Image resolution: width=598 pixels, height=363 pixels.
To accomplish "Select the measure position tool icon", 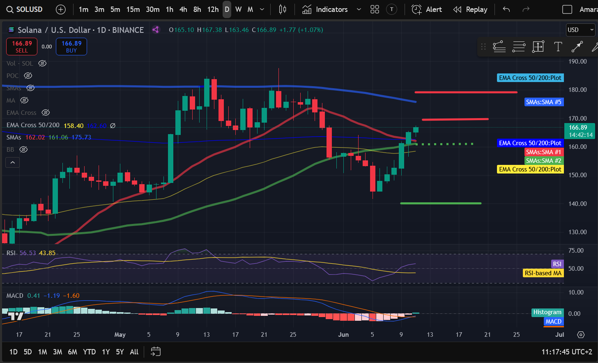I will (538, 47).
